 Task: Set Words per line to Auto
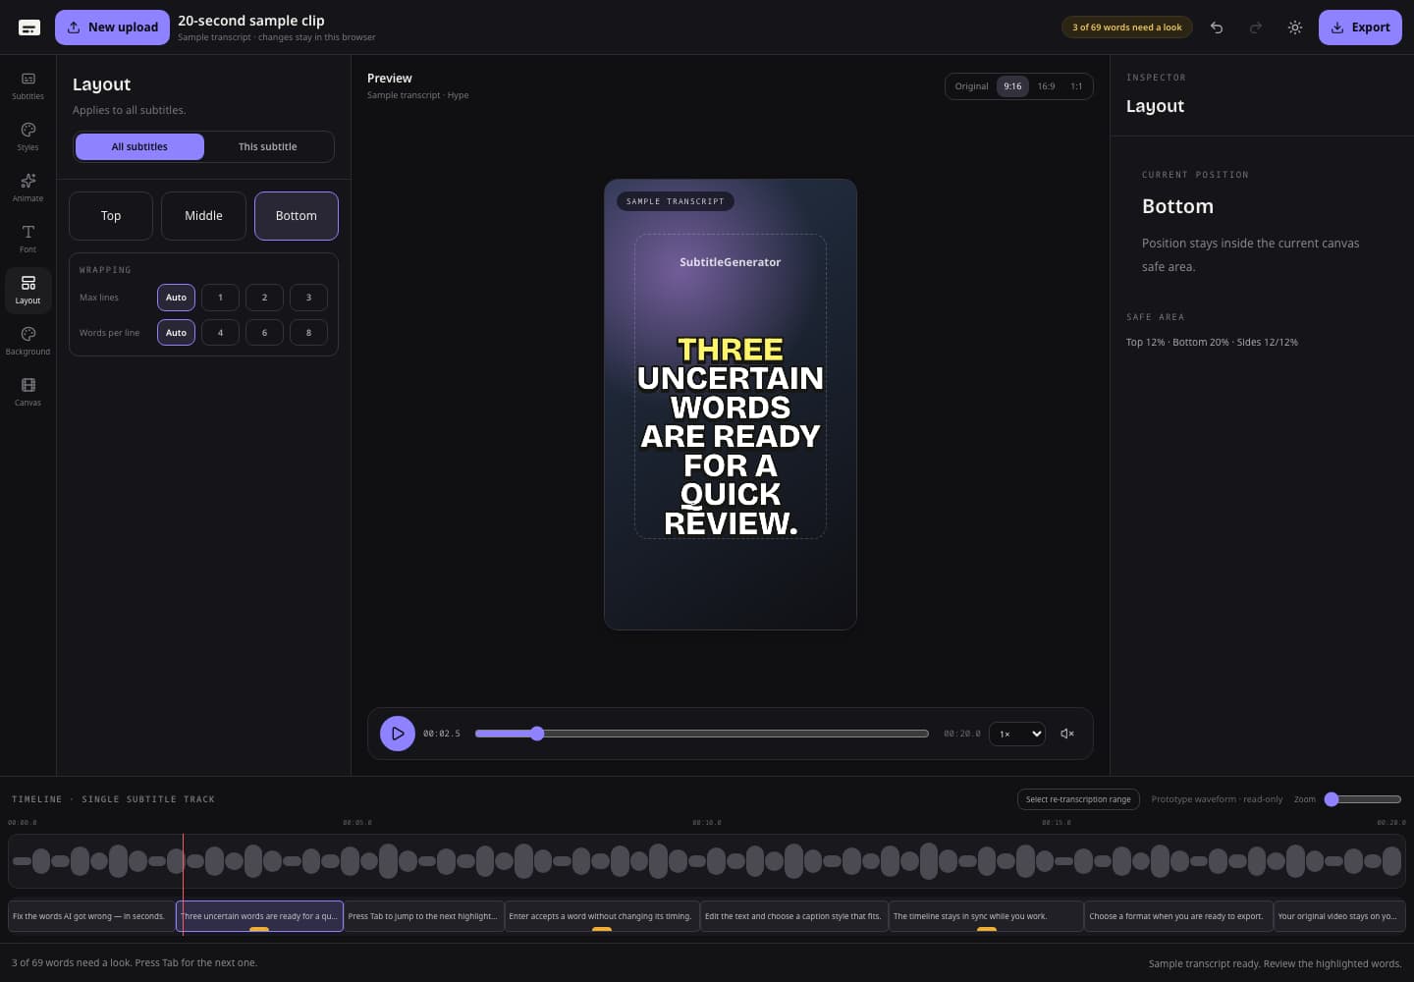[176, 333]
